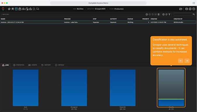The image size is (197, 112).
Task: Open the cloud upload icon
Action: click(23, 9)
